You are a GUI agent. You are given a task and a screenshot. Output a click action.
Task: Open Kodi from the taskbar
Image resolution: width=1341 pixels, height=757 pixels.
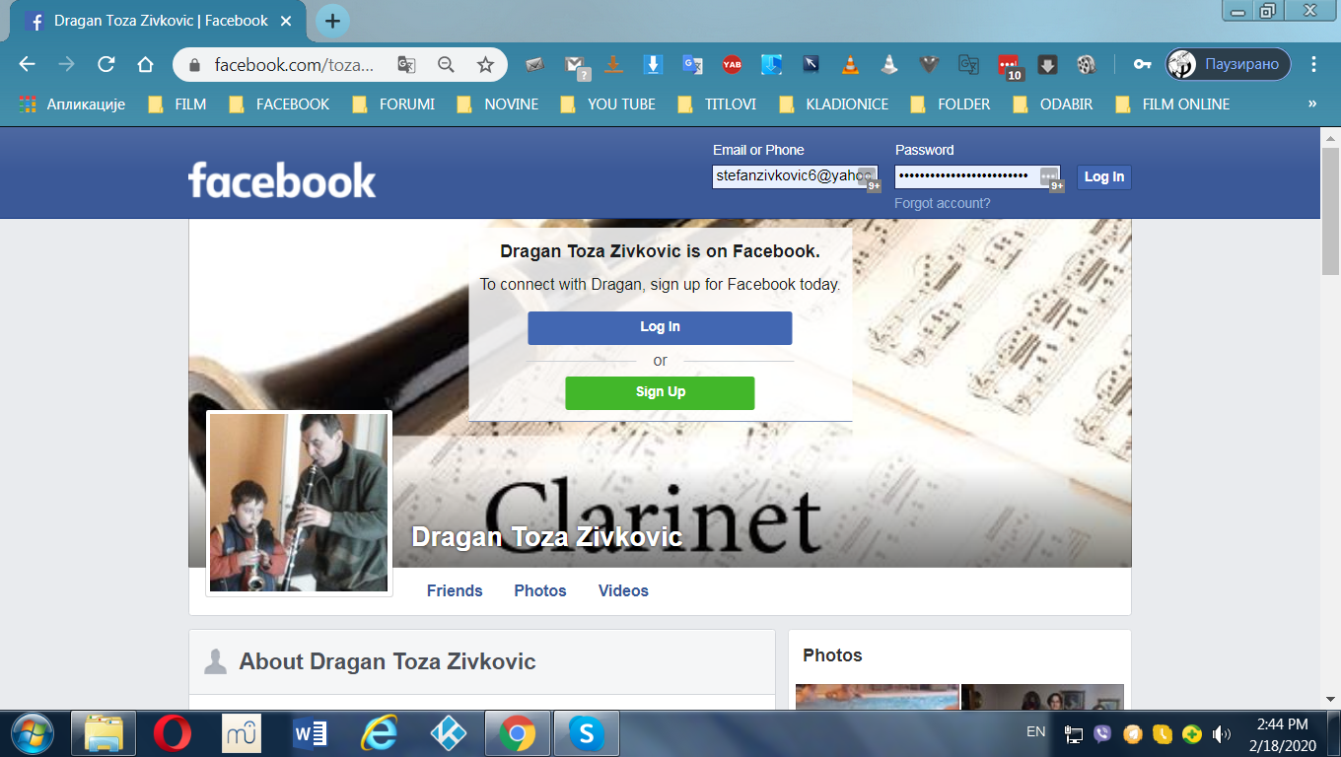pyautogui.click(x=449, y=733)
